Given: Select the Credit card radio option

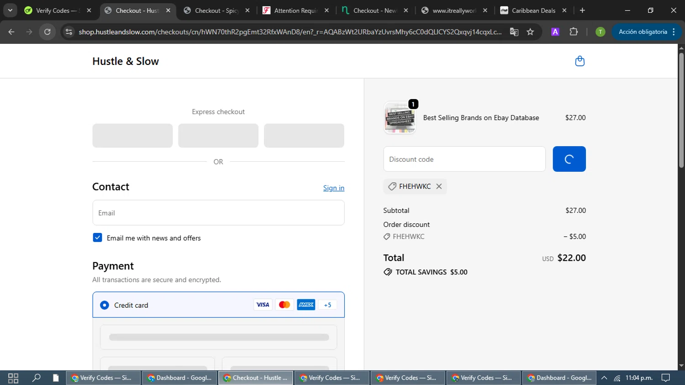Looking at the screenshot, I should coord(105,305).
